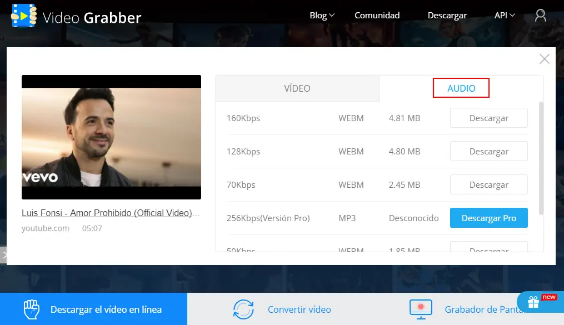Image resolution: width=564 pixels, height=325 pixels.
Task: Click the MP3 format label
Action: [x=347, y=218]
